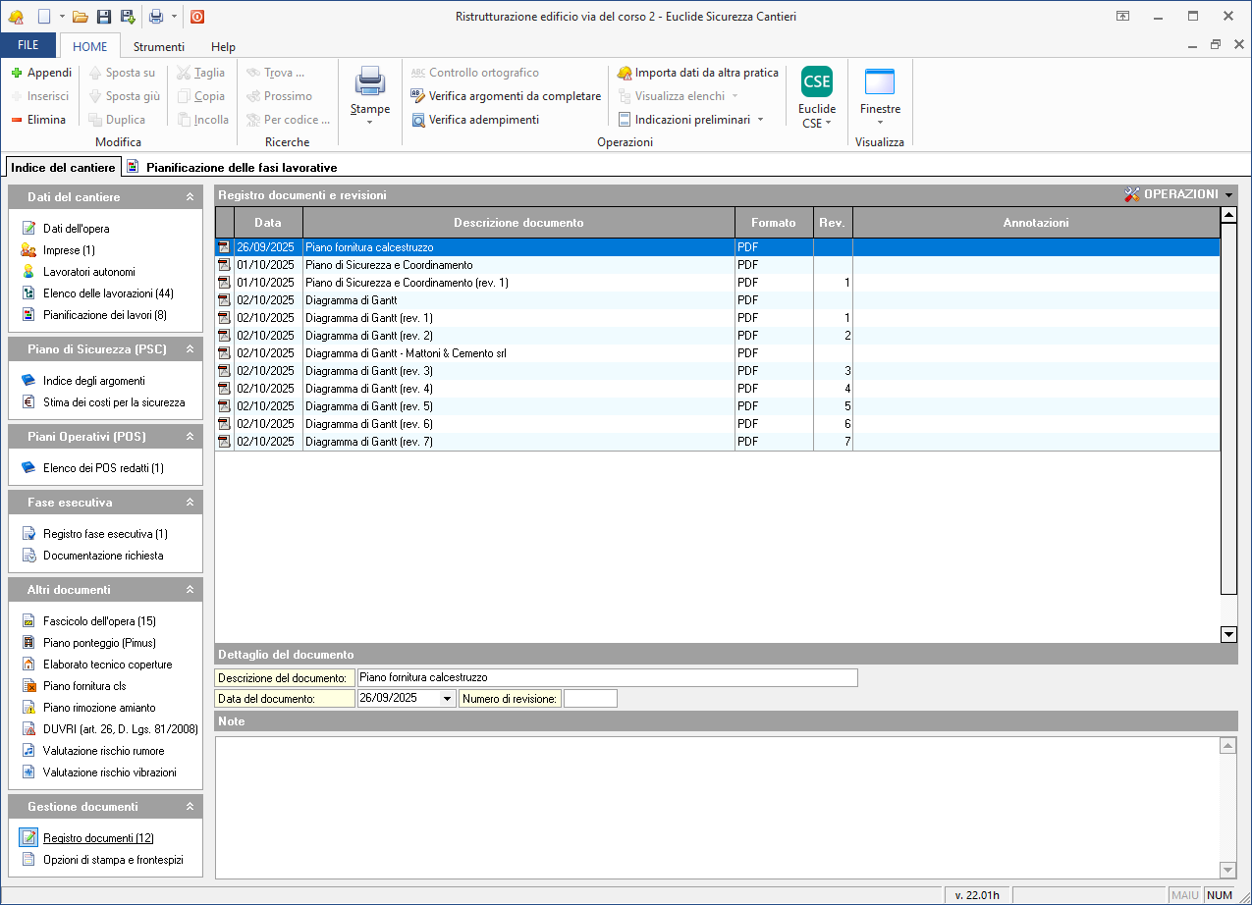Open Stima dei costi per la sicurezza
This screenshot has width=1252, height=905.
point(113,402)
